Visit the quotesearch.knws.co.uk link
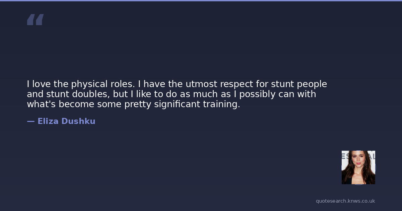 tap(345, 201)
